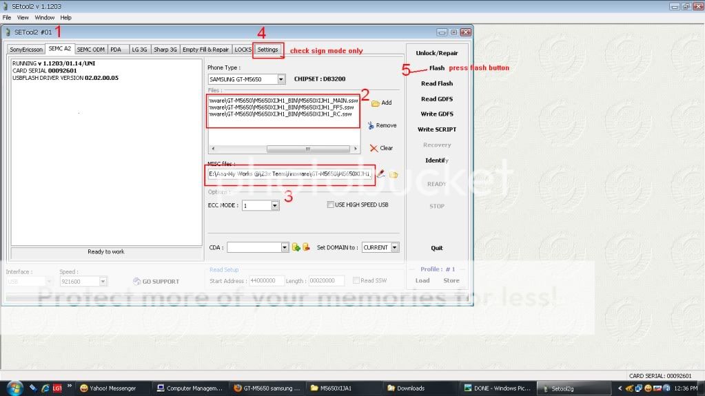Image resolution: width=705 pixels, height=396 pixels.
Task: Switch to the SEMC ODM tab
Action: 90,50
